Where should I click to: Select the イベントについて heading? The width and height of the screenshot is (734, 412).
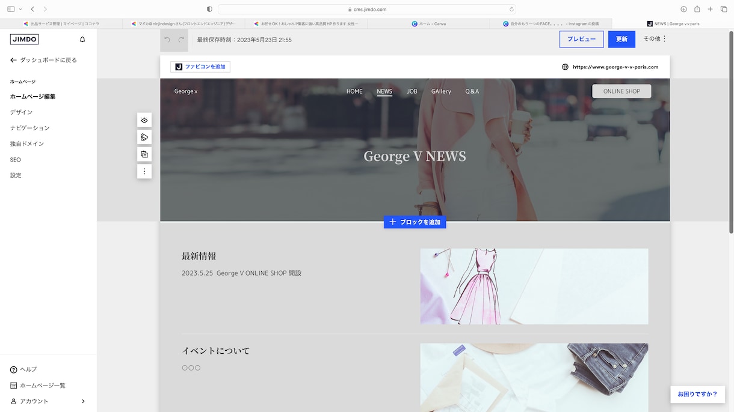point(215,351)
